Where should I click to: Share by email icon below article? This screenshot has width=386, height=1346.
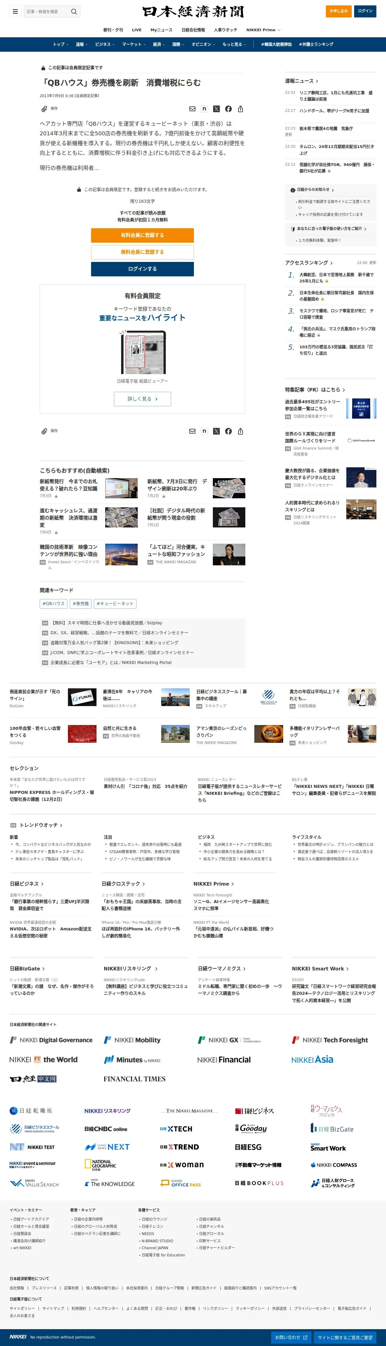tap(192, 431)
